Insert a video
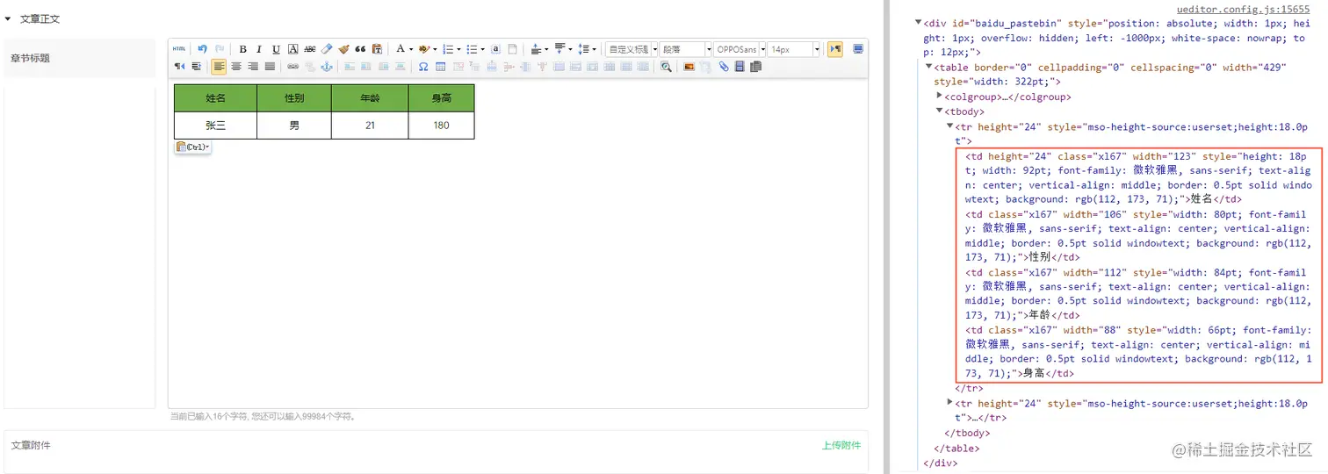 [740, 66]
